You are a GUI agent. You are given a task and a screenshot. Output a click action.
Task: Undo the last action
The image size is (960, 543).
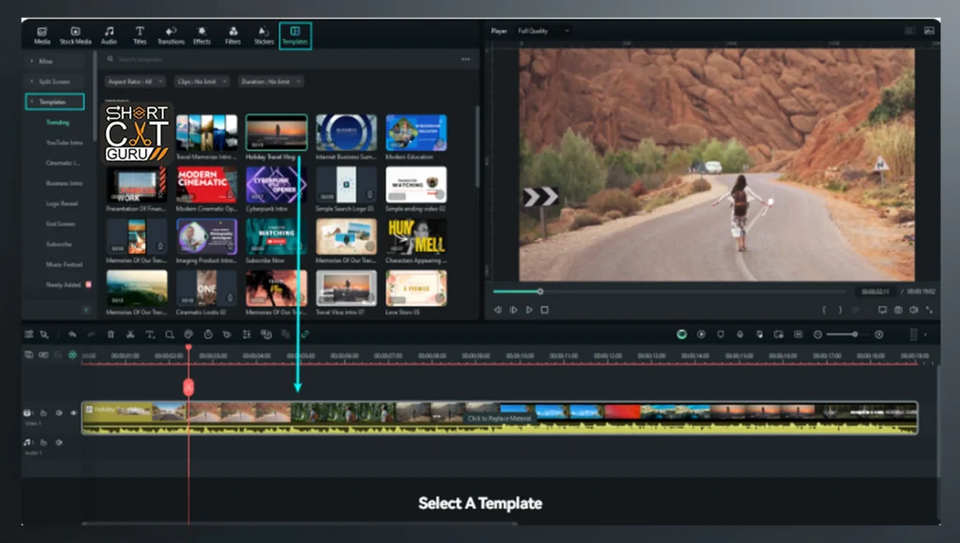(72, 334)
